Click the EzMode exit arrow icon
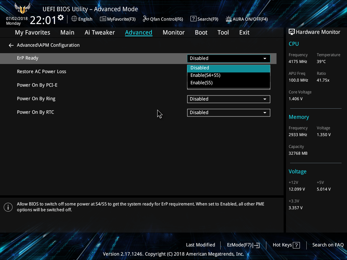Screen dimensions: 347x260 click(256, 245)
